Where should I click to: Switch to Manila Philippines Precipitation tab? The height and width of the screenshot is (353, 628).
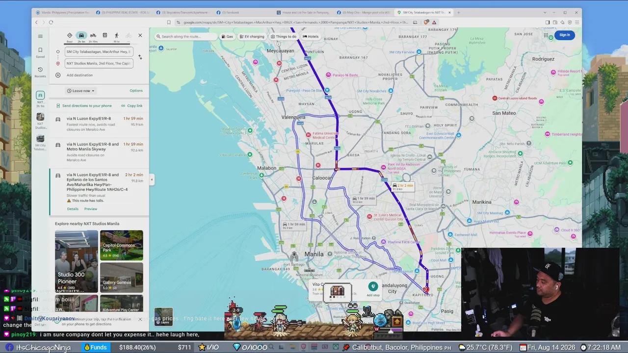[x=62, y=12]
